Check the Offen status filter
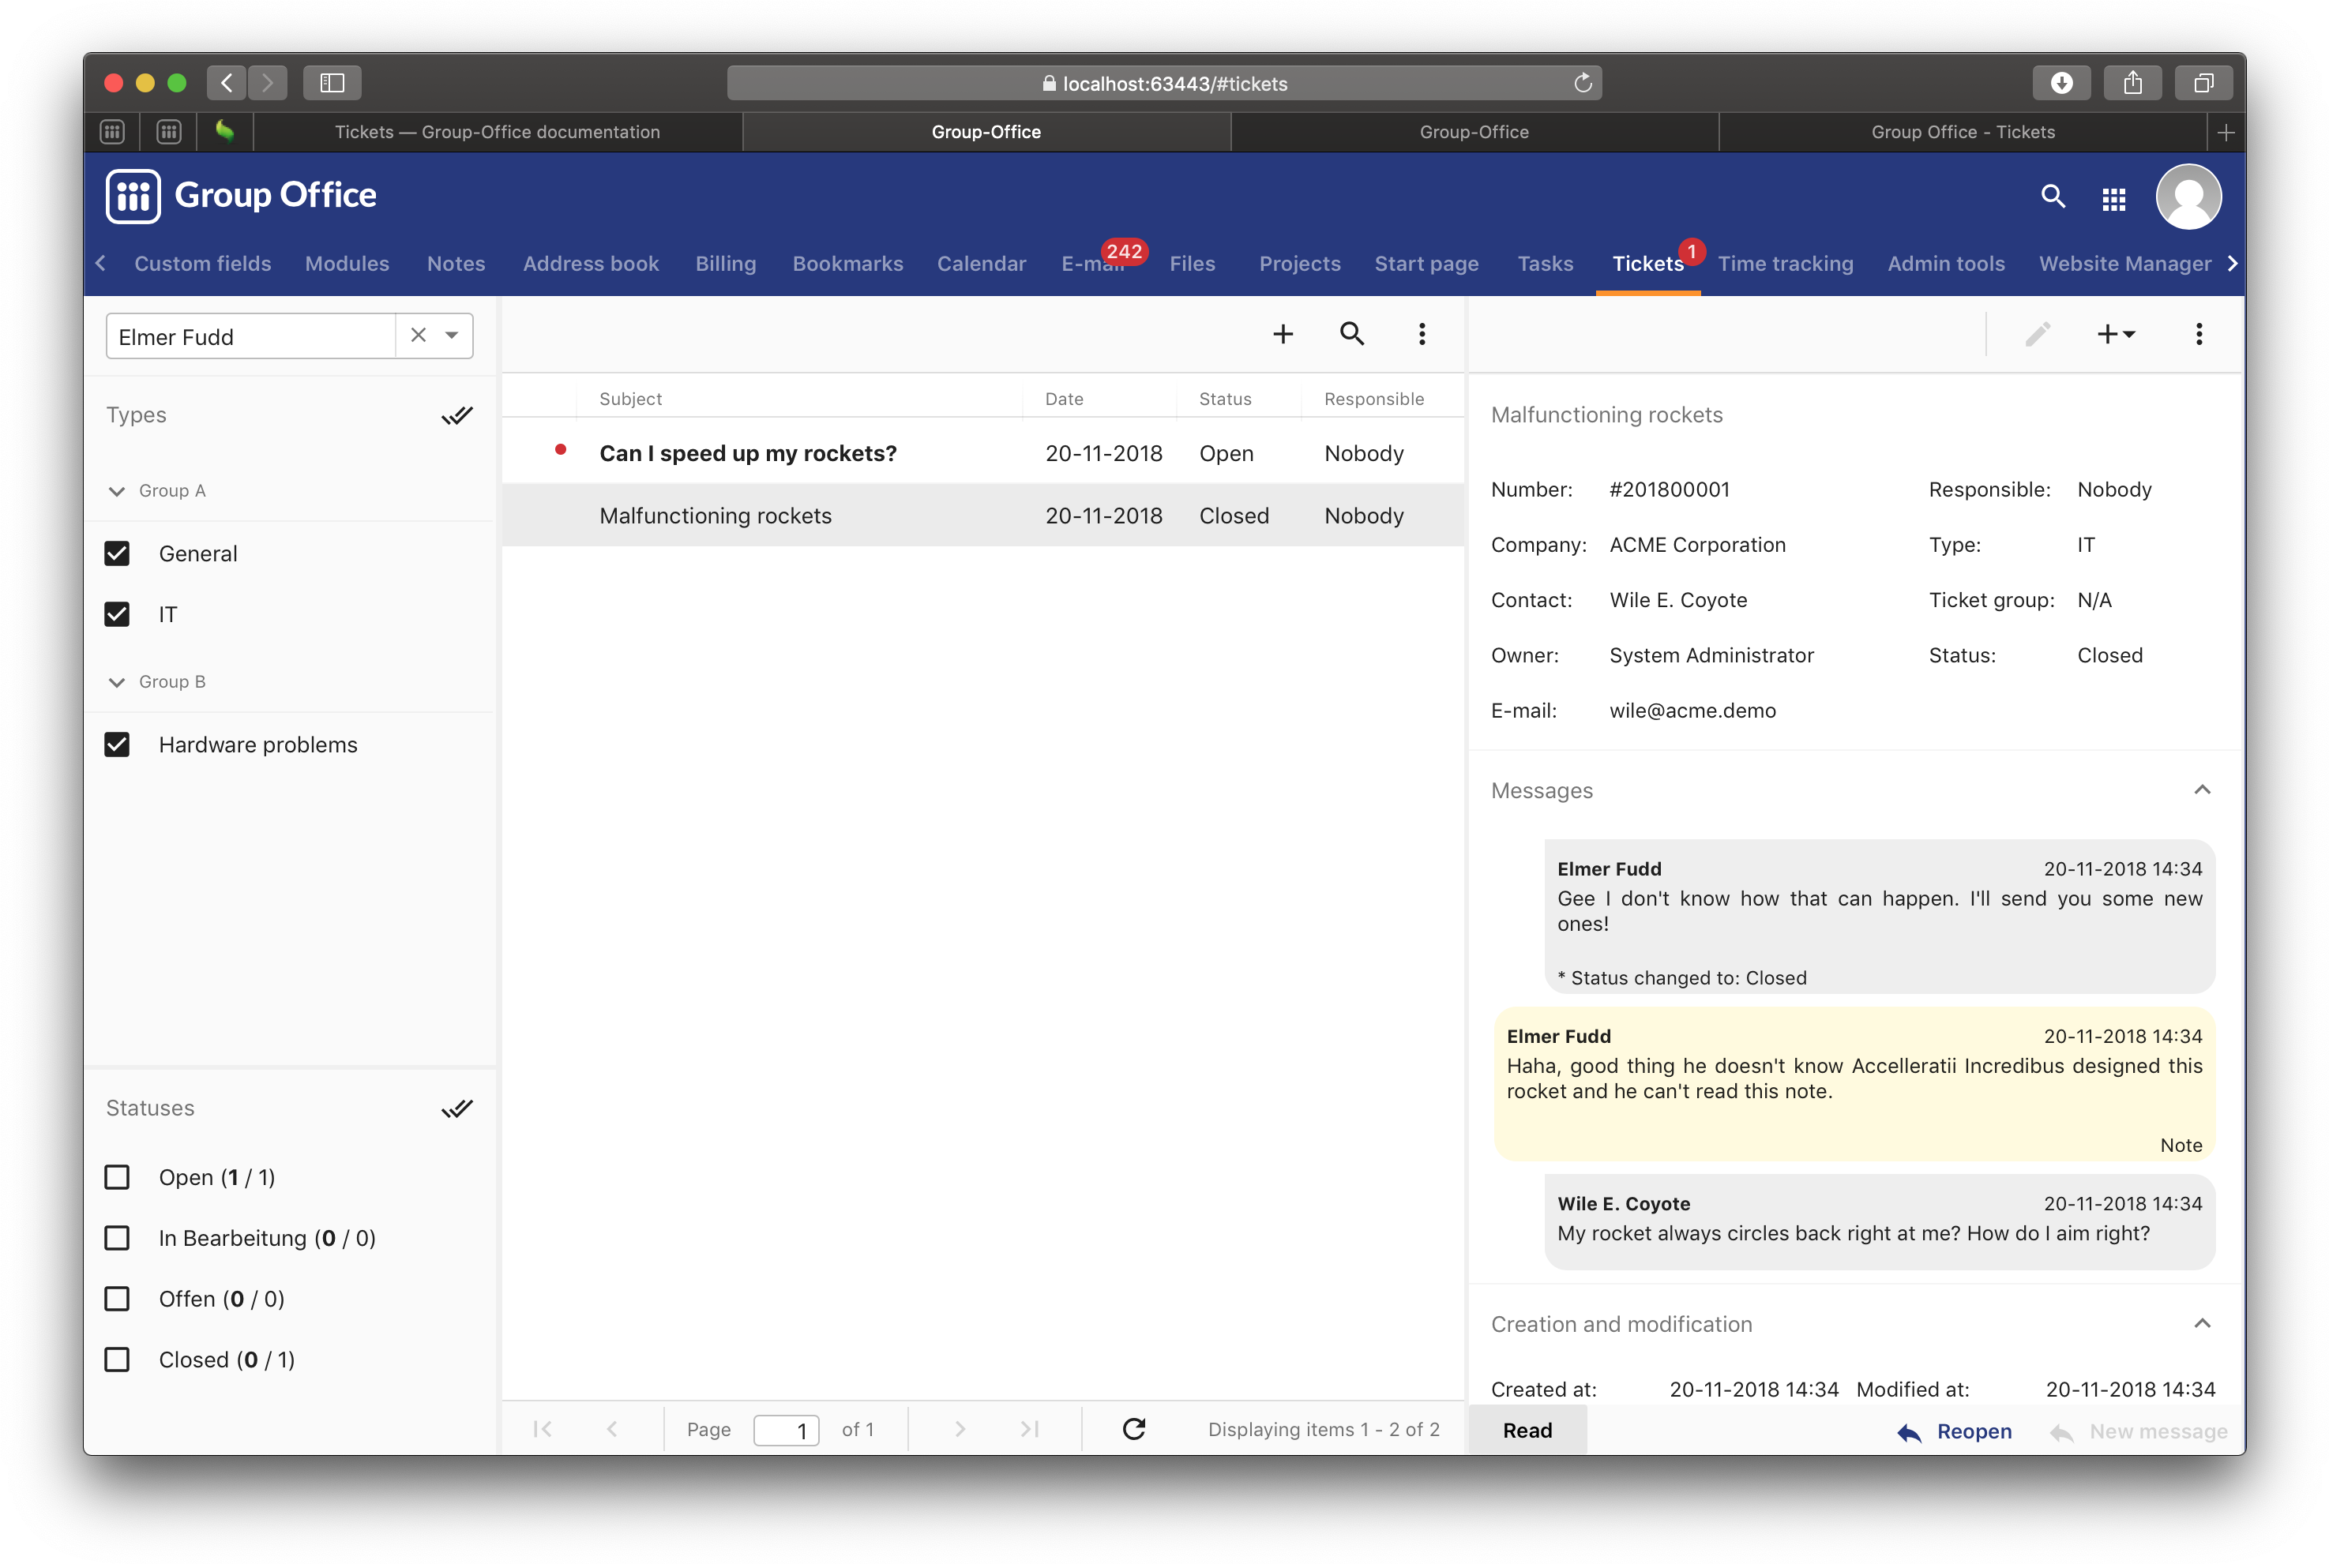 click(x=117, y=1299)
